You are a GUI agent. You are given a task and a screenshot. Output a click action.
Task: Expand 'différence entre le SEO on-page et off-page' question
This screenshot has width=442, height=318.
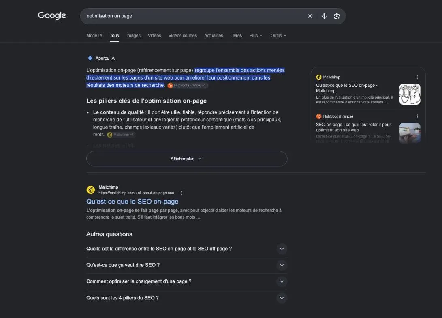(x=187, y=249)
